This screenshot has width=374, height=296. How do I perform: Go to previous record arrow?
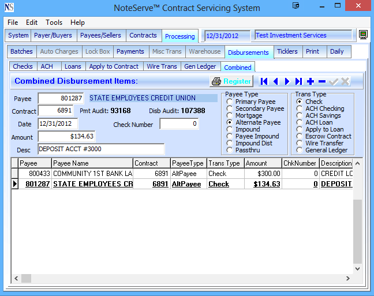[276, 82]
